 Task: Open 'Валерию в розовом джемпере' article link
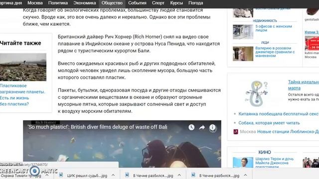click(275, 52)
